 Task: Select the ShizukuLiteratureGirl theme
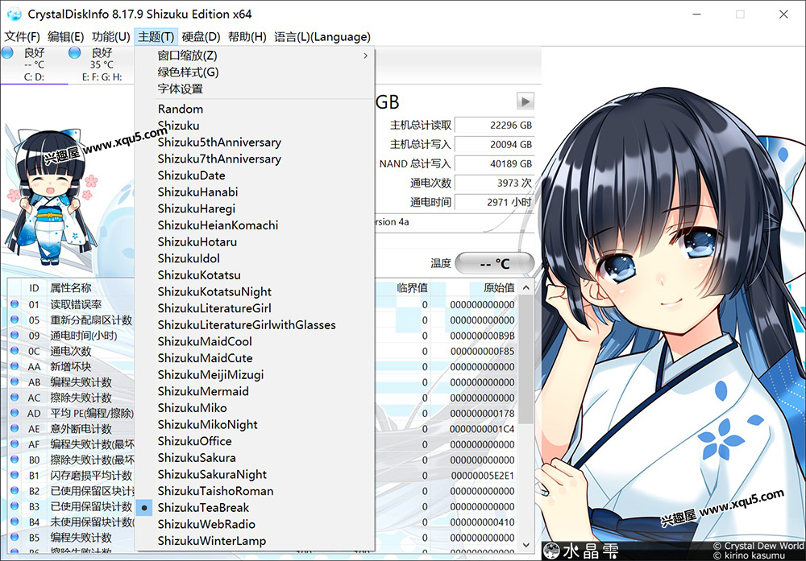255,308
